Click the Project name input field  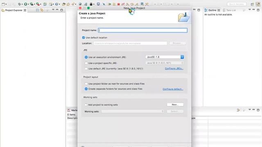143,30
